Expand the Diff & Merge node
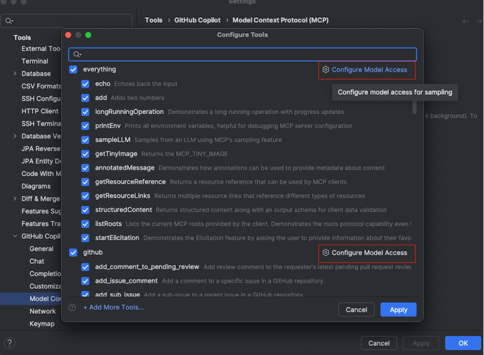Viewport: 484px width, 355px height. click(15, 199)
